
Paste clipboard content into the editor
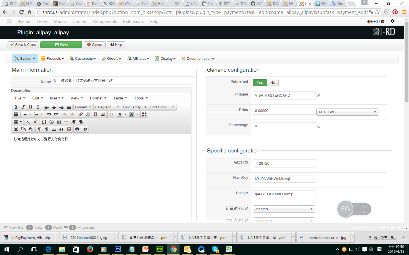click(x=31, y=129)
